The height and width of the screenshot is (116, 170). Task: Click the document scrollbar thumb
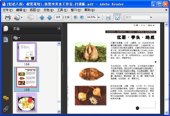tap(167, 99)
